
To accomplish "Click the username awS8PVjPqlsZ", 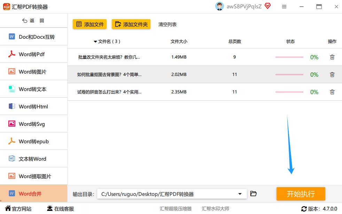I will click(244, 7).
